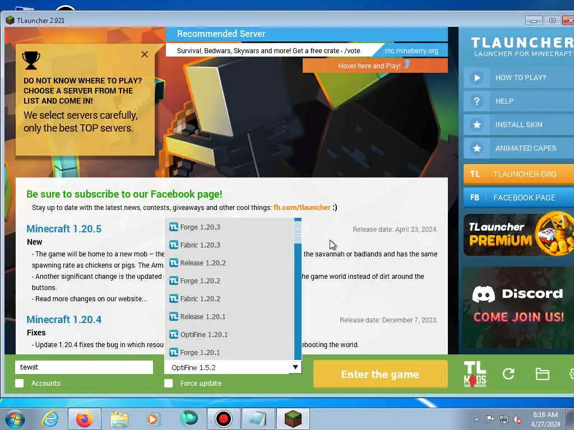Click the network tray icon

tap(504, 420)
